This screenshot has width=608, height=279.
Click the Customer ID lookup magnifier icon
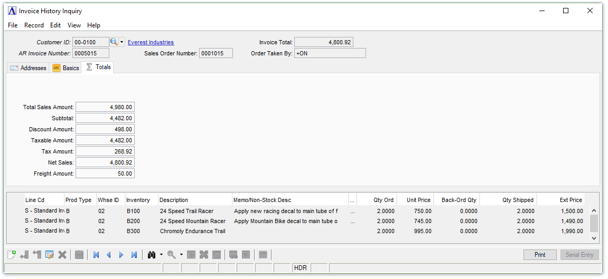click(114, 42)
